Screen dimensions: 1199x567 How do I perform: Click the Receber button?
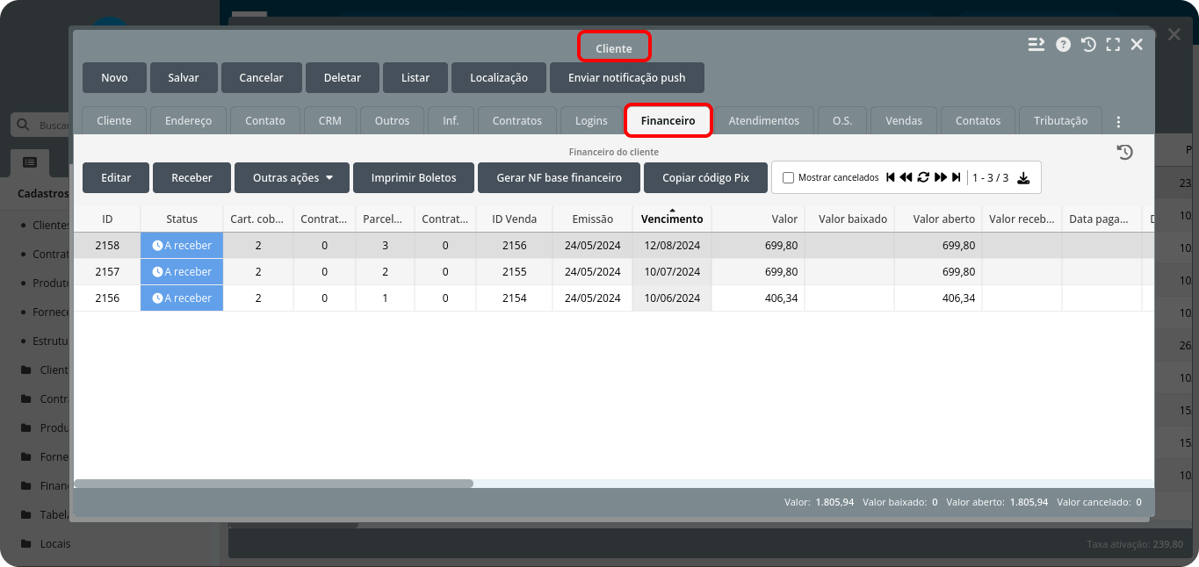pos(191,177)
